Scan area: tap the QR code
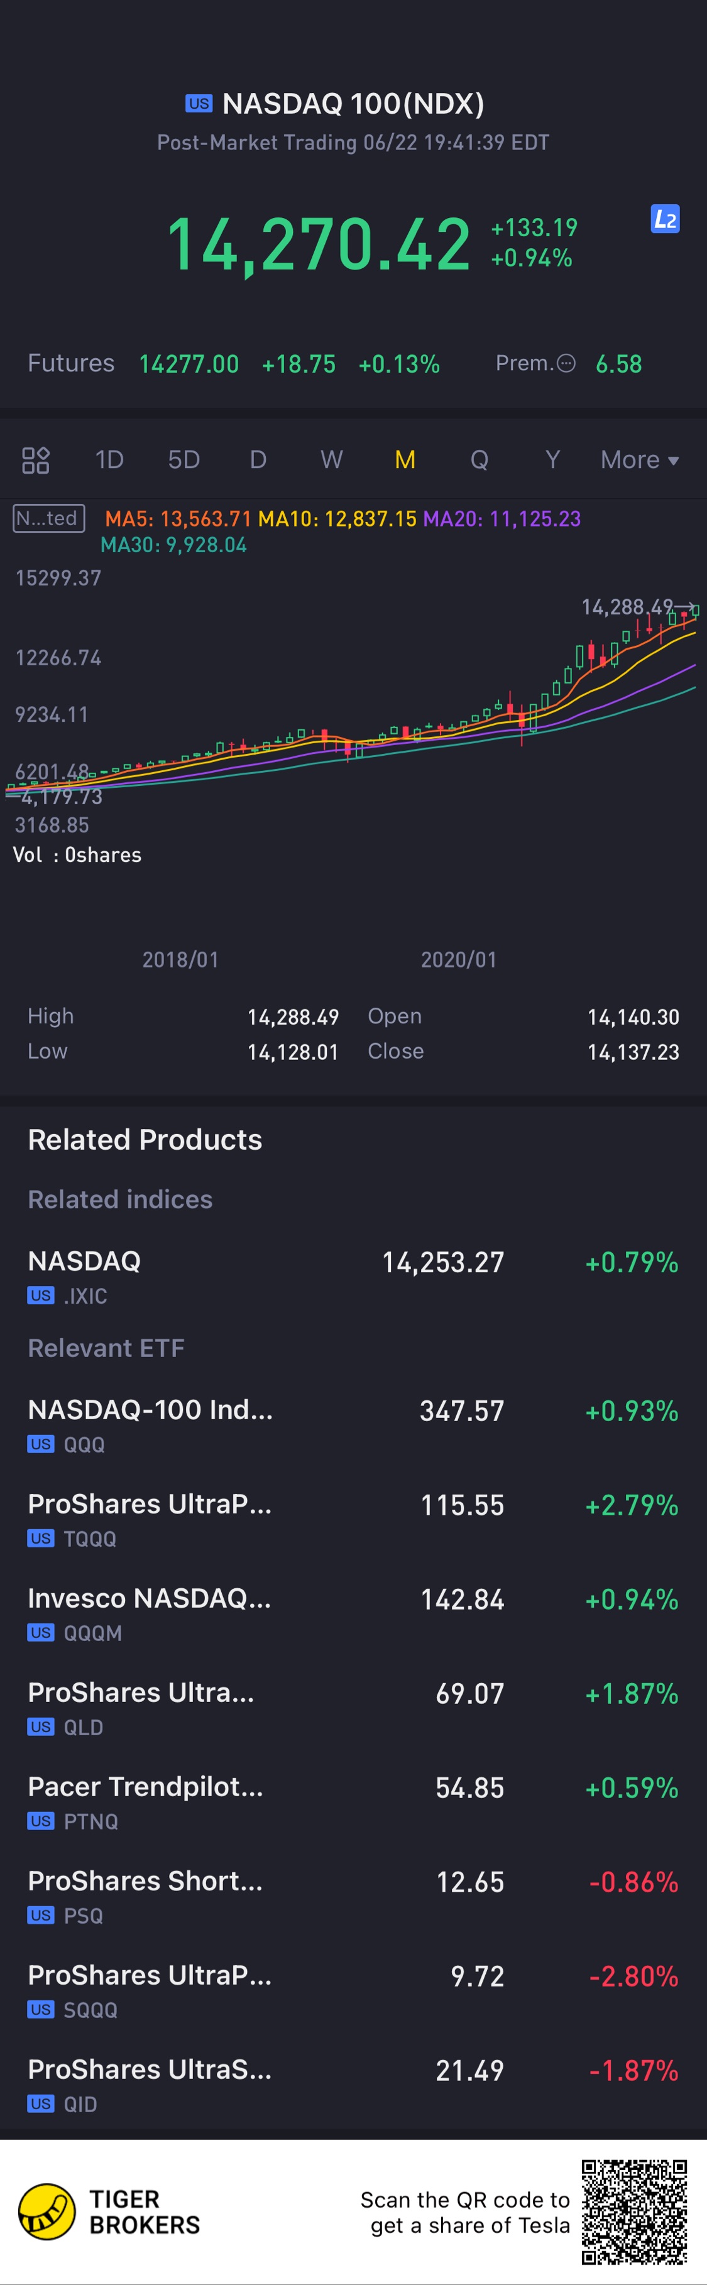The image size is (707, 2285). tap(634, 2211)
